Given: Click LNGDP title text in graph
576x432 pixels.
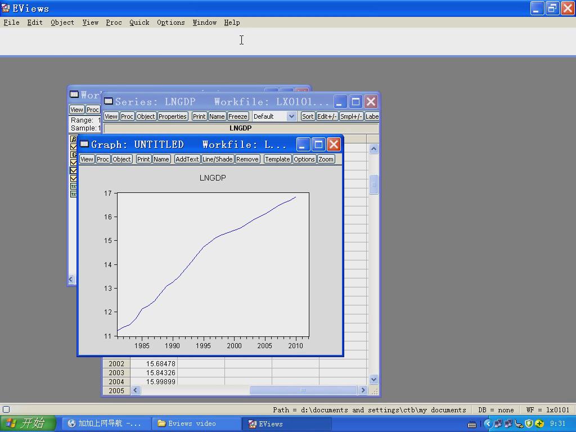Looking at the screenshot, I should pyautogui.click(x=213, y=178).
